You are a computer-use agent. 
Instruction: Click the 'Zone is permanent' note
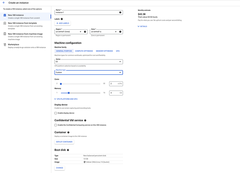pyautogui.click(x=98, y=35)
